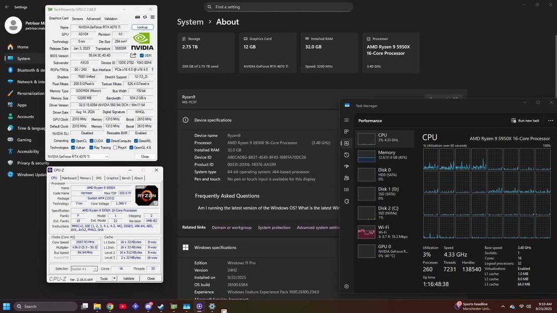This screenshot has height=313, width=557.
Task: Switch to CPU-Z Memory tab
Action: coord(85,178)
